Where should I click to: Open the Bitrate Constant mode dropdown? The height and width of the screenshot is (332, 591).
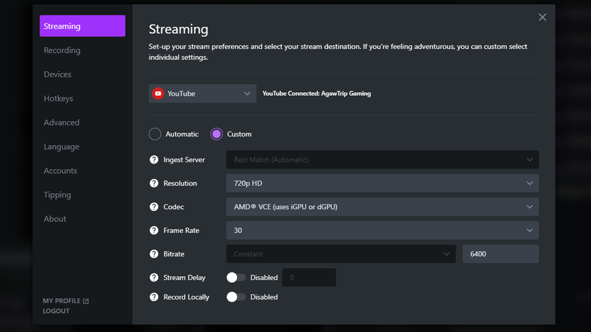coord(340,254)
